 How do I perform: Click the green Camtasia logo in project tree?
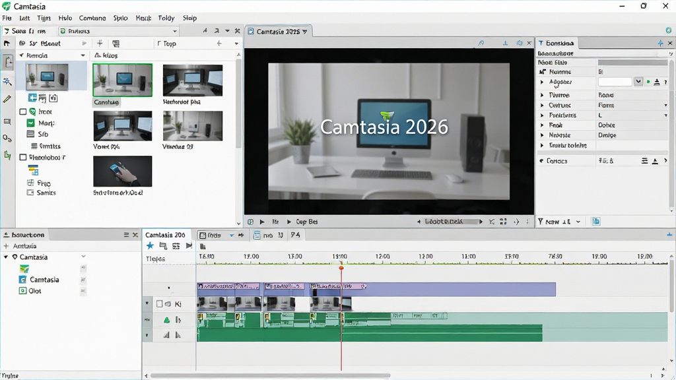24,269
